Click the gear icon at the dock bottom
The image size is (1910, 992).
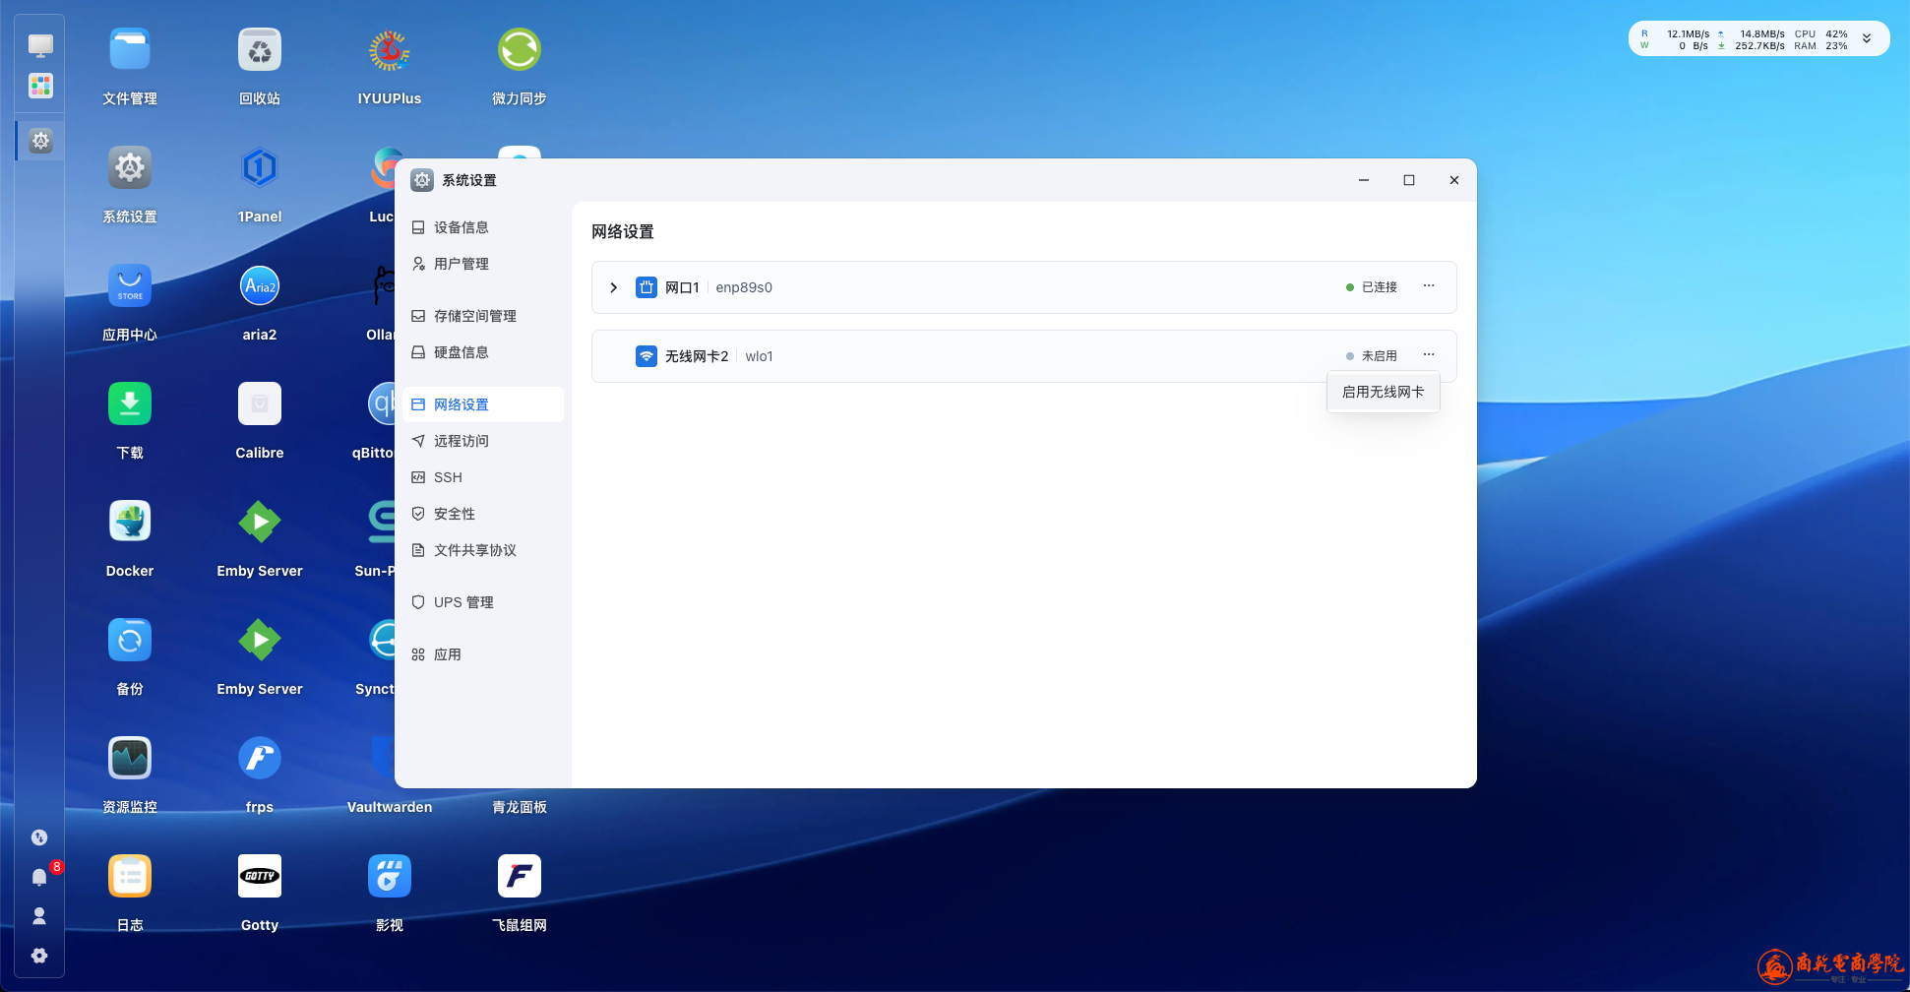39,956
